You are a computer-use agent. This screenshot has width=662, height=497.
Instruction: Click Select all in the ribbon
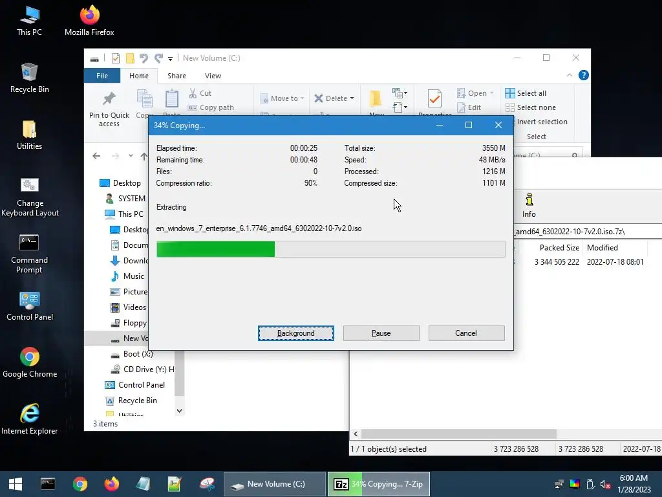(526, 93)
